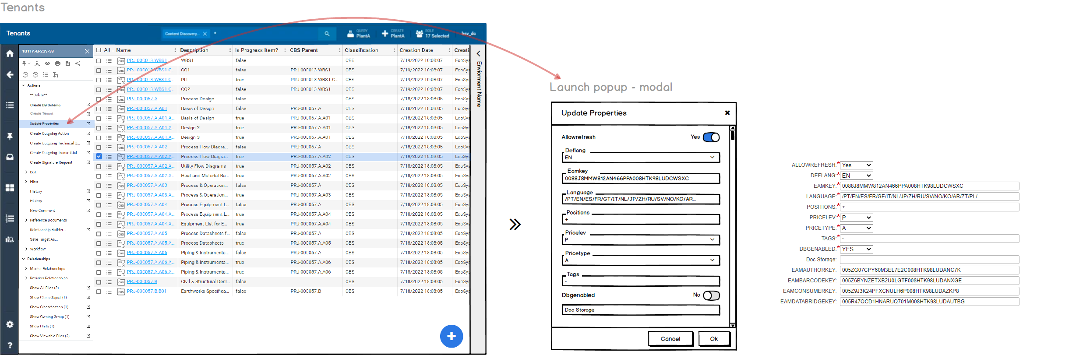This screenshot has height=355, width=1083.
Task: Click the document icon in the action panel
Action: pos(67,63)
